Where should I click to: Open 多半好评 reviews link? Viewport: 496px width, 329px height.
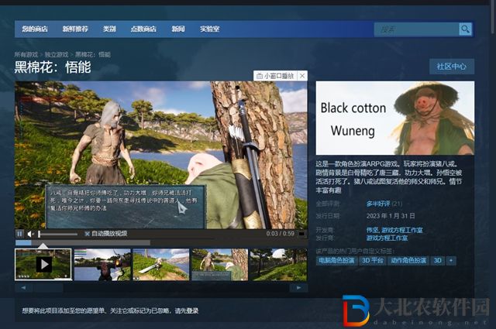pyautogui.click(x=378, y=204)
